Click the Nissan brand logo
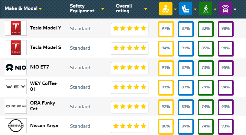 click(16, 126)
